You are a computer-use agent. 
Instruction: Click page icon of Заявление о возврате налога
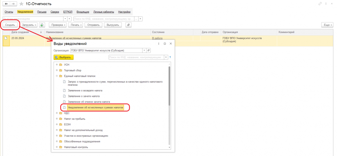click(64, 91)
